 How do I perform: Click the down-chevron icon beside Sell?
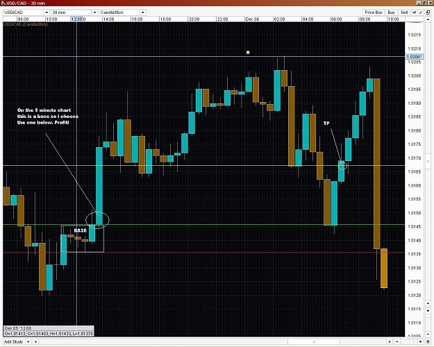(415, 12)
